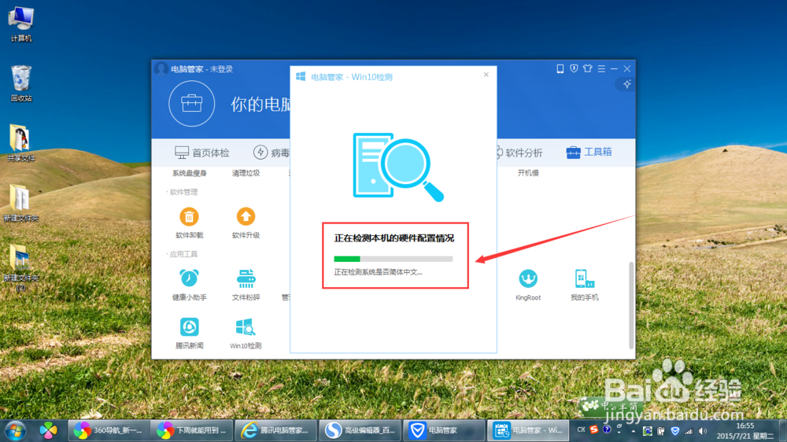This screenshot has width=787, height=442.
Task: Click the 软件管理 section heading
Action: click(x=183, y=192)
